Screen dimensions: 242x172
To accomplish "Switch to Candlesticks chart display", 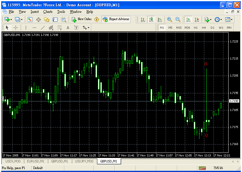I will [151, 19].
